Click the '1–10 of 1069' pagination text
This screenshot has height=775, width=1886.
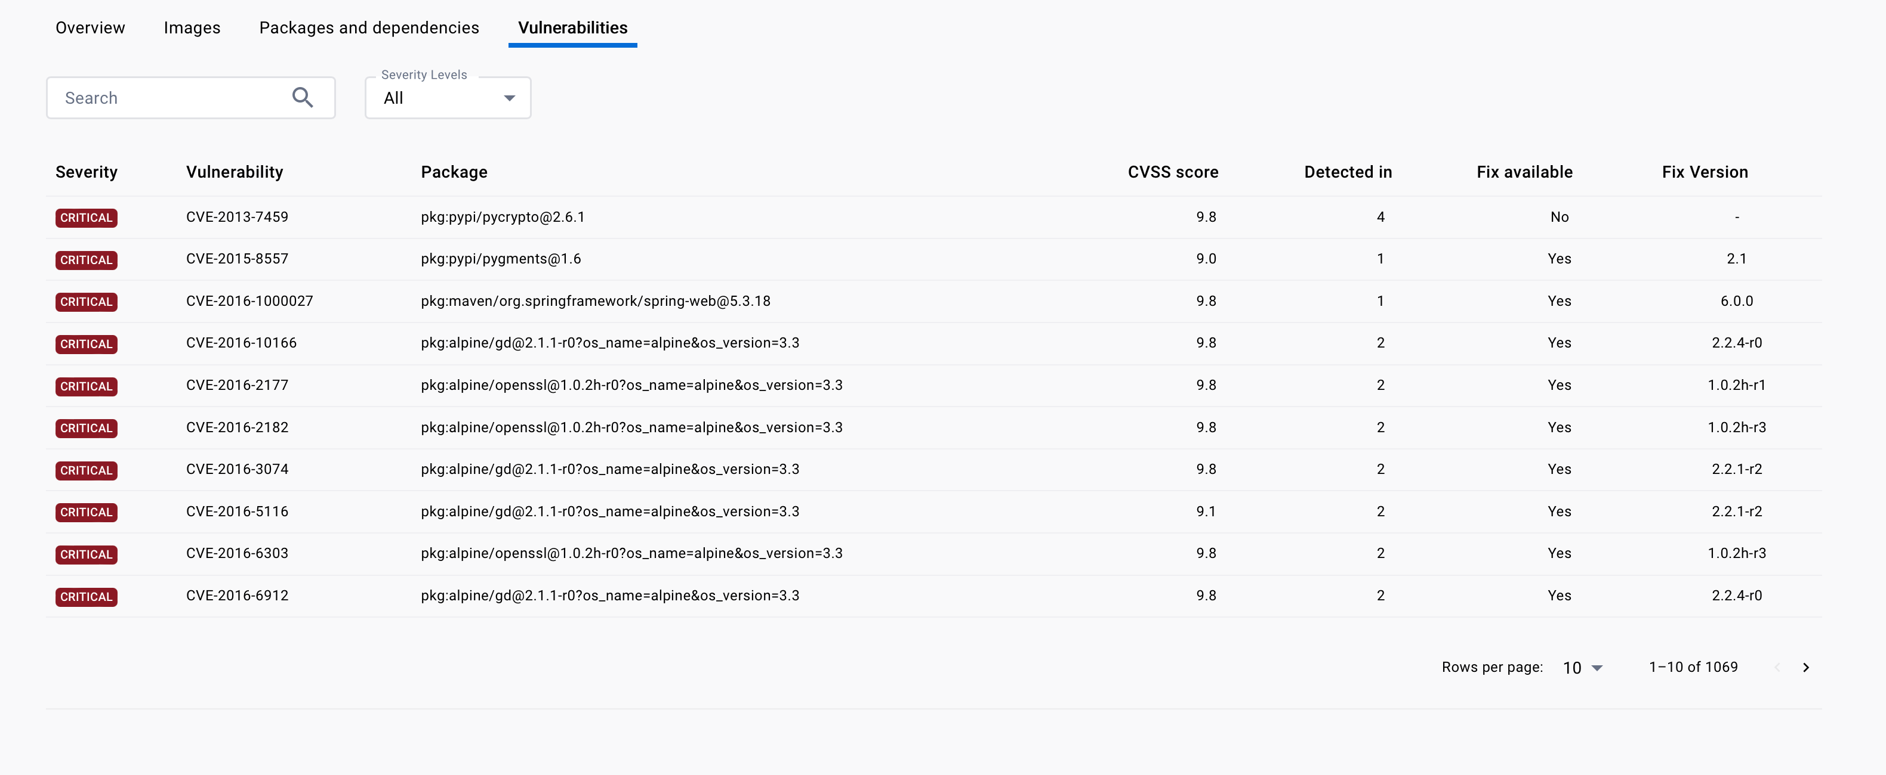(x=1693, y=666)
